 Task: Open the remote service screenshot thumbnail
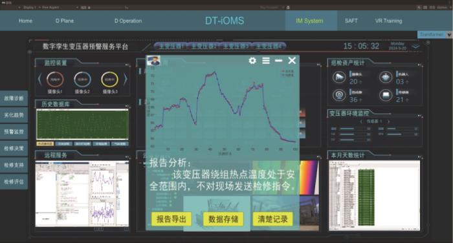pos(82,194)
